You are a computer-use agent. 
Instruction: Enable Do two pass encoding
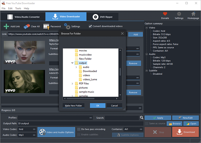coord(79,129)
